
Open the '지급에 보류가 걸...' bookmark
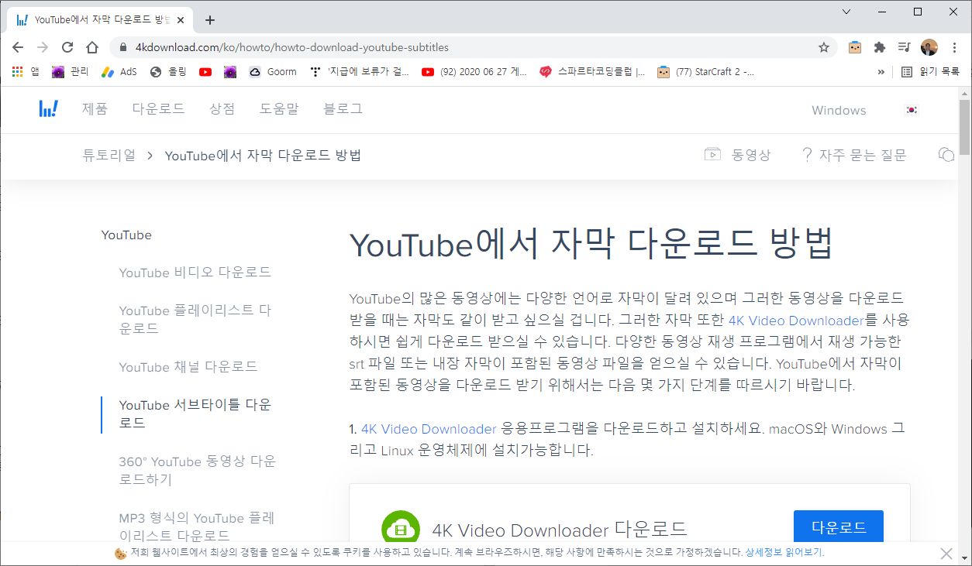pyautogui.click(x=360, y=71)
